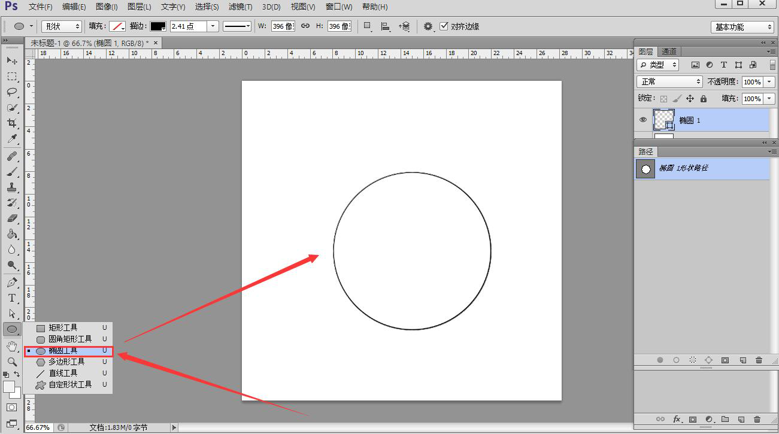Click the fx layer style icon
The height and width of the screenshot is (434, 779).
677,420
